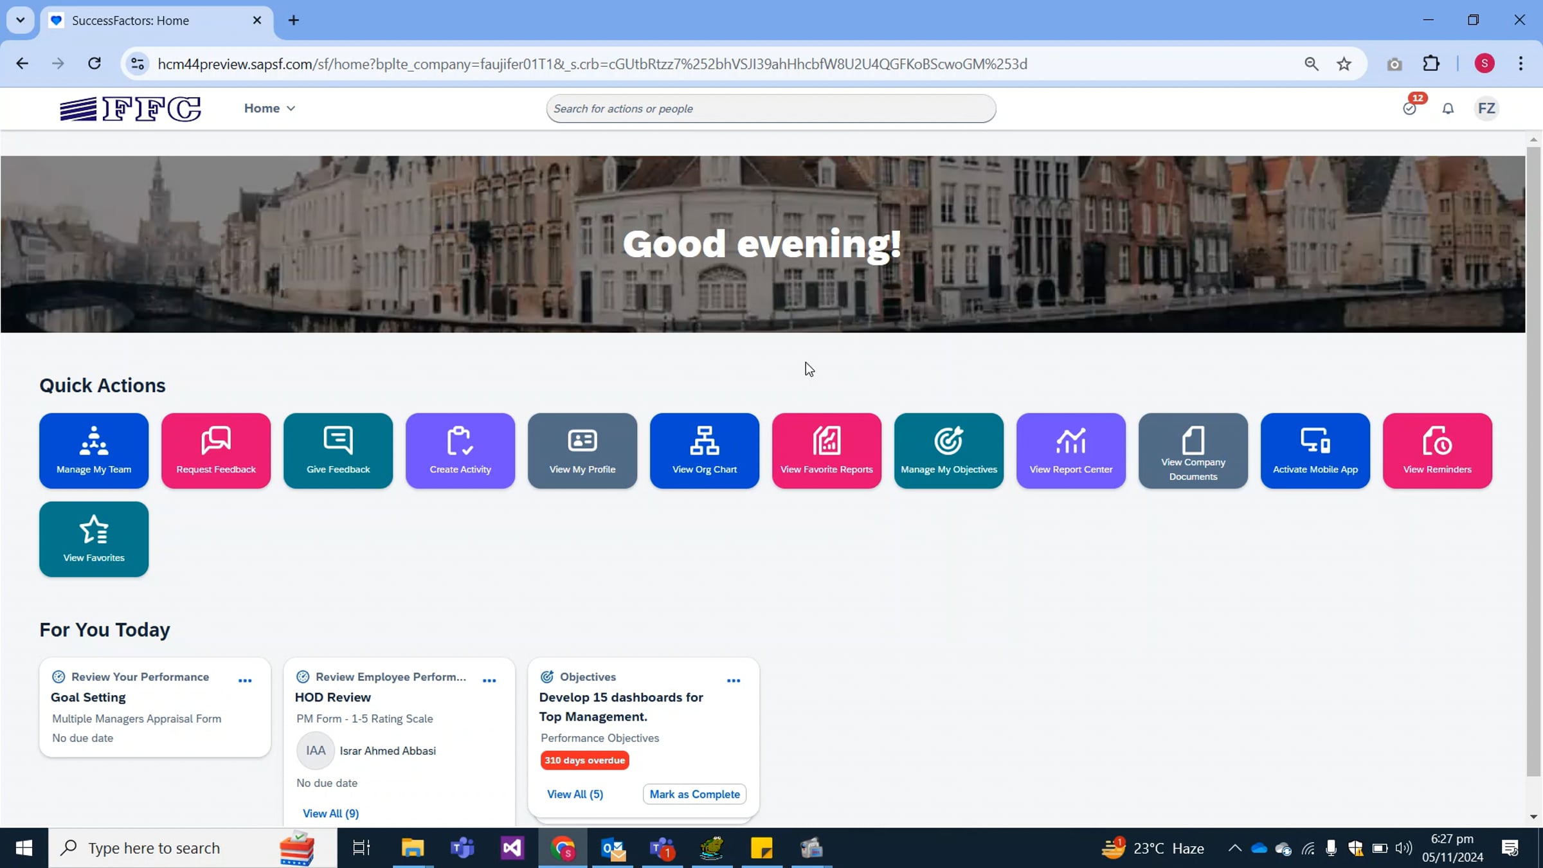Open the FZ profile avatar menu

[x=1486, y=108]
